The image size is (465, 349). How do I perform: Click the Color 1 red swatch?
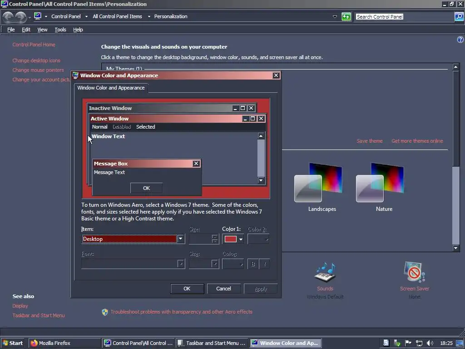pyautogui.click(x=230, y=239)
